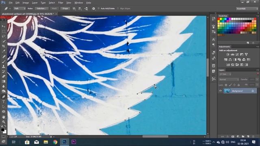
Task: Open the Filter menu
Action: point(61,3)
